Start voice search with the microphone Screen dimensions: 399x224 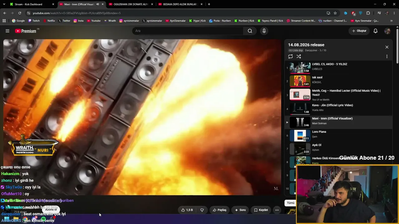point(264,31)
